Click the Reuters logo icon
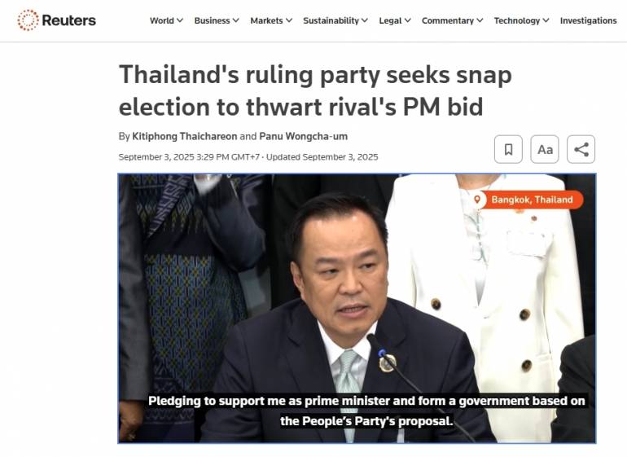This screenshot has width=627, height=457. [28, 20]
